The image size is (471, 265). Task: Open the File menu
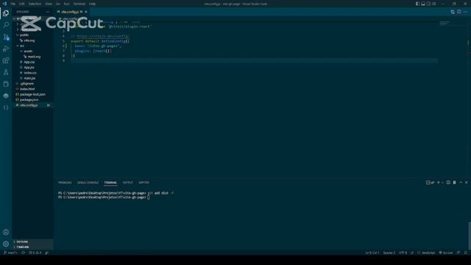[x=13, y=4]
